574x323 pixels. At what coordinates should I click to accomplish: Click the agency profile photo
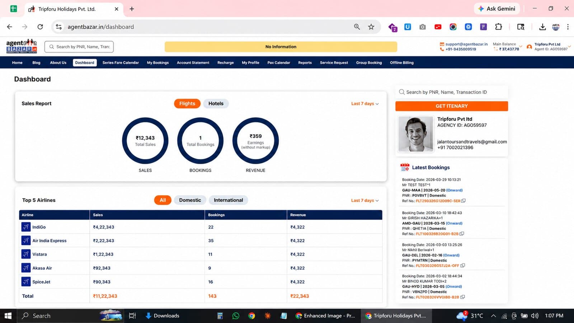pyautogui.click(x=416, y=134)
